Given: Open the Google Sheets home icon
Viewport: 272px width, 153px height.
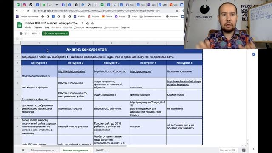Looking at the screenshot, I should click(20, 25).
